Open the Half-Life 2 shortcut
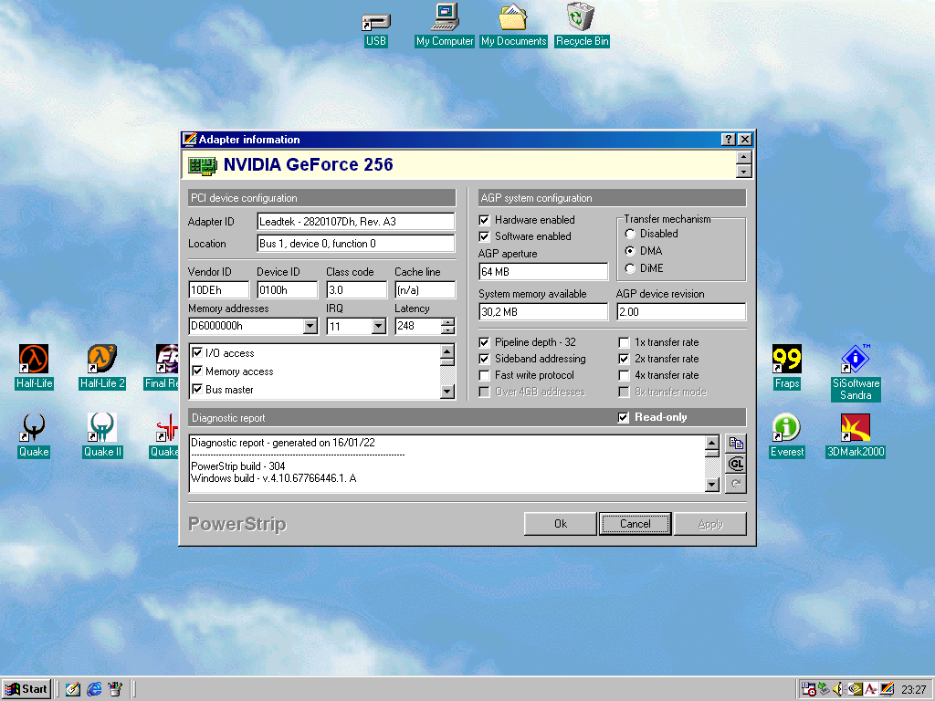 pyautogui.click(x=101, y=361)
